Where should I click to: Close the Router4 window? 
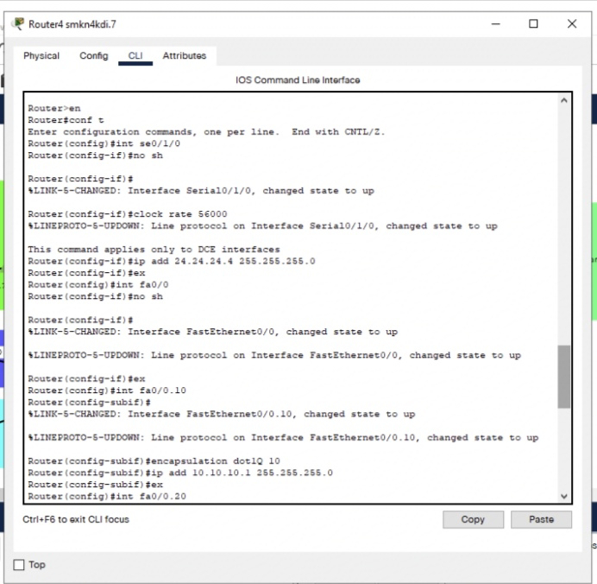[x=571, y=24]
